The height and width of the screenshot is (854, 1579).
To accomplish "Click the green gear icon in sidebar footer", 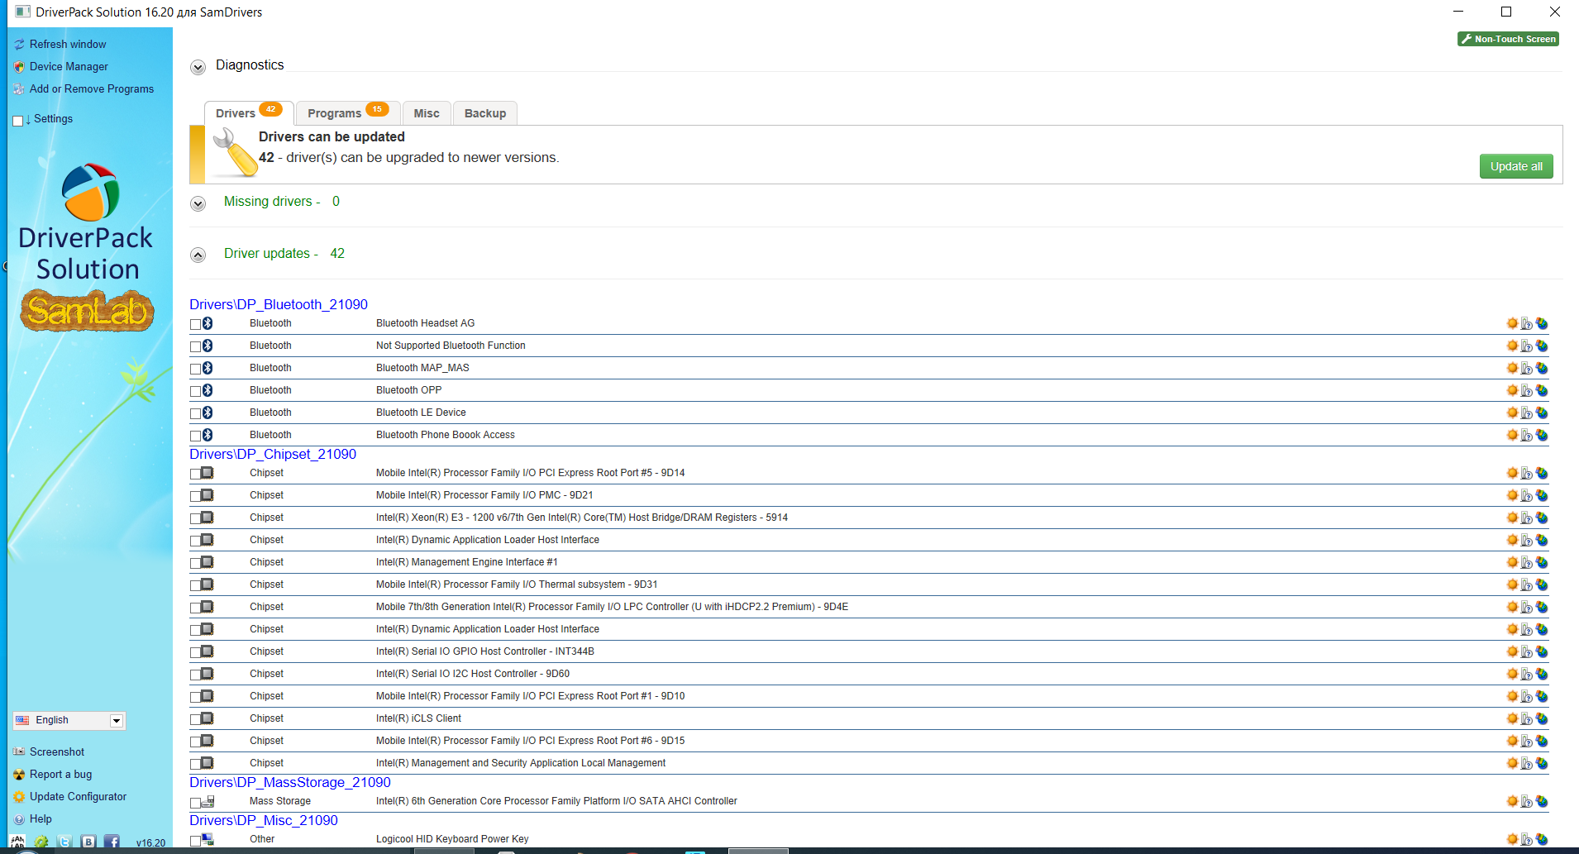I will coord(41,842).
